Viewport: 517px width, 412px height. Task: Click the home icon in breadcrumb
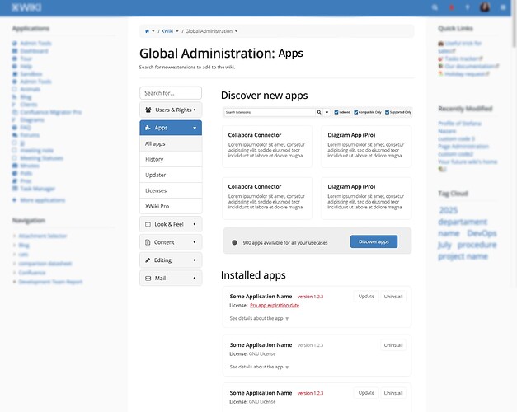coord(147,31)
